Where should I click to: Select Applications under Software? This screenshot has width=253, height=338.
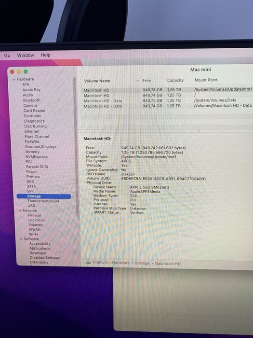click(40, 249)
